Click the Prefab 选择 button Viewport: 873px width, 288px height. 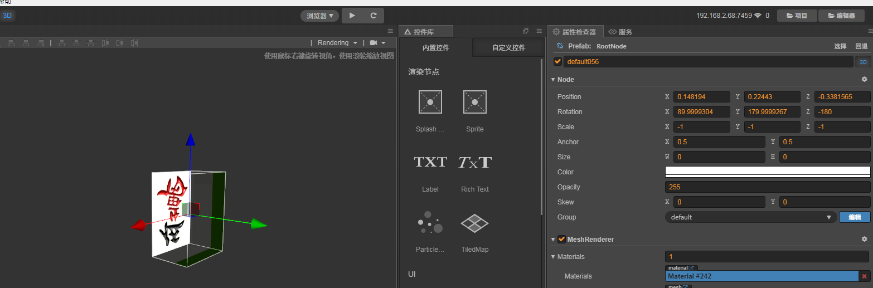[x=840, y=46]
